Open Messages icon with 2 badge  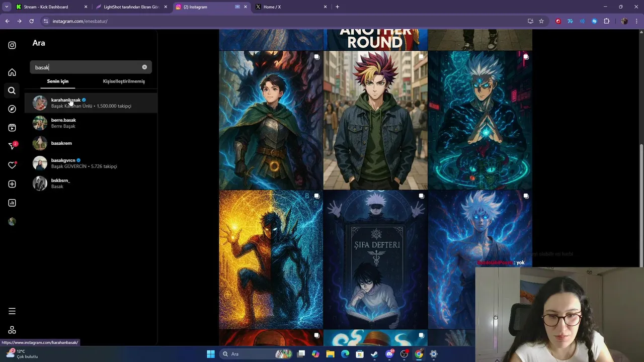[x=13, y=146]
